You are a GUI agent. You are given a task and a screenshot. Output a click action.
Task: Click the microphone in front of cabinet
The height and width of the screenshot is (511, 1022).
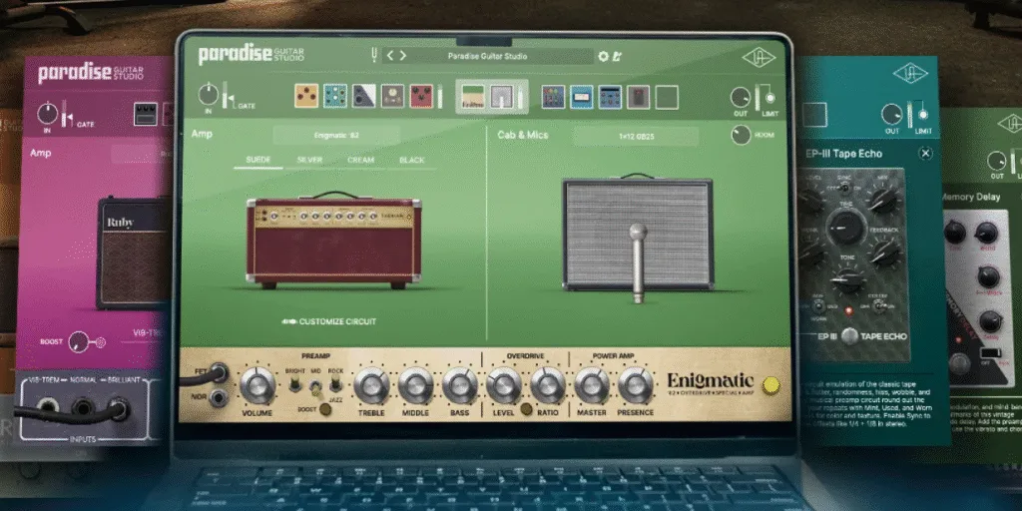[x=638, y=262]
